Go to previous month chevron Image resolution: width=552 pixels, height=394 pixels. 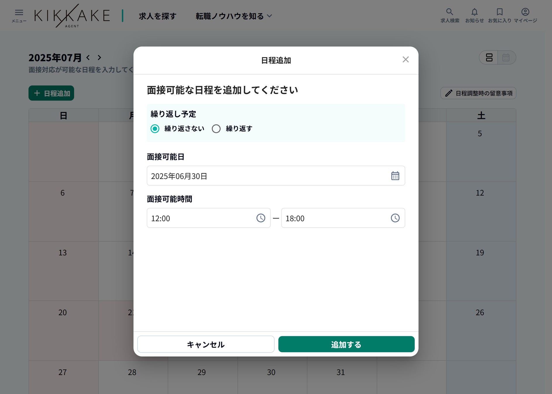point(88,57)
